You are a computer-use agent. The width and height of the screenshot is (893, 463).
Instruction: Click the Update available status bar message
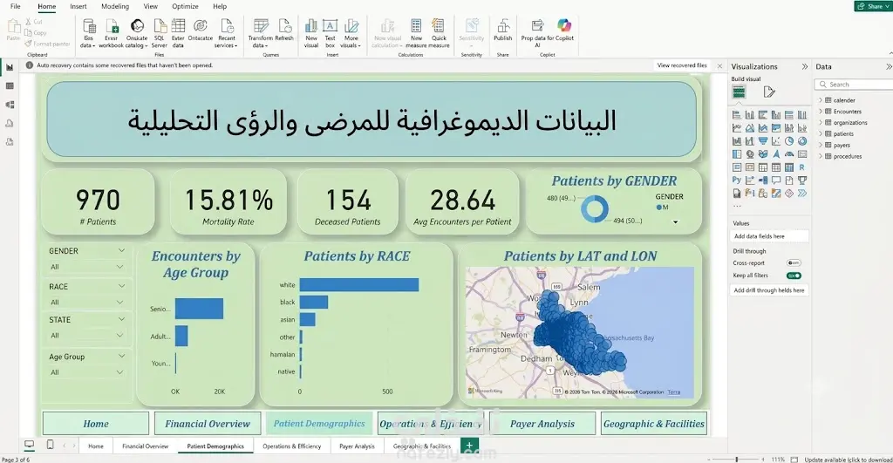848,460
